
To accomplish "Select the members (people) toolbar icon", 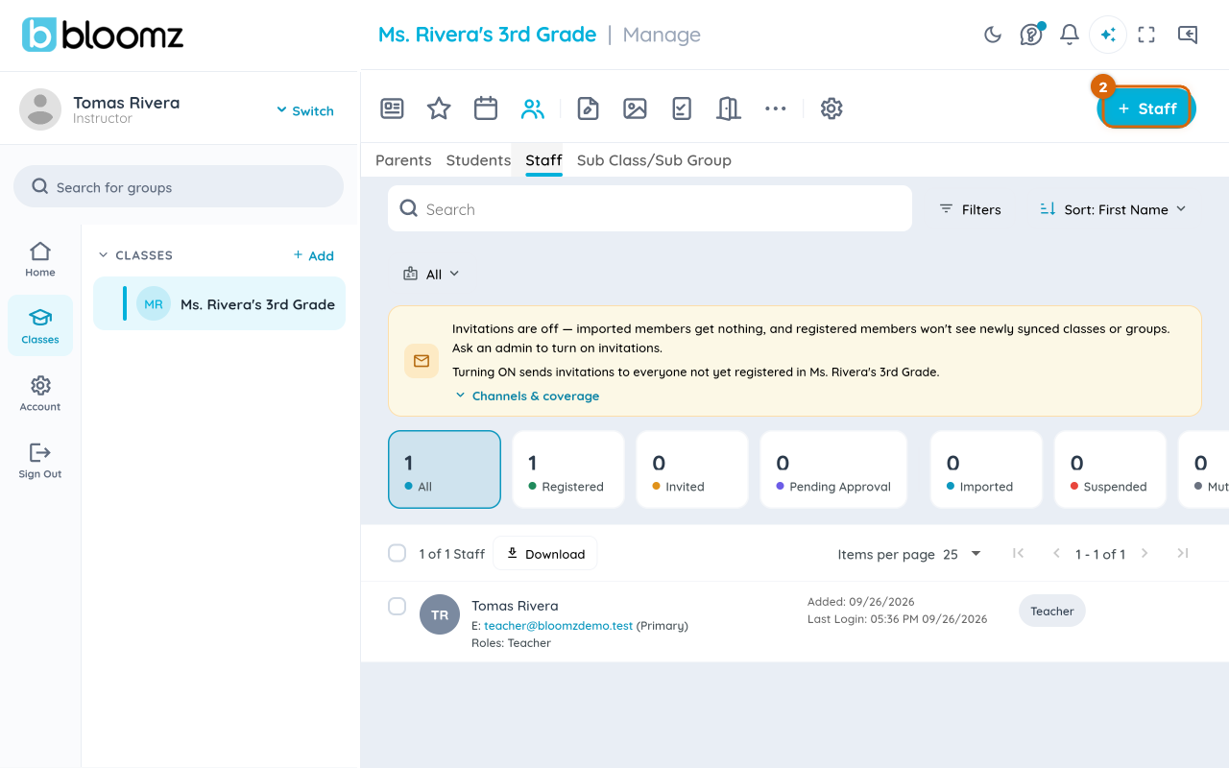I will [x=533, y=108].
